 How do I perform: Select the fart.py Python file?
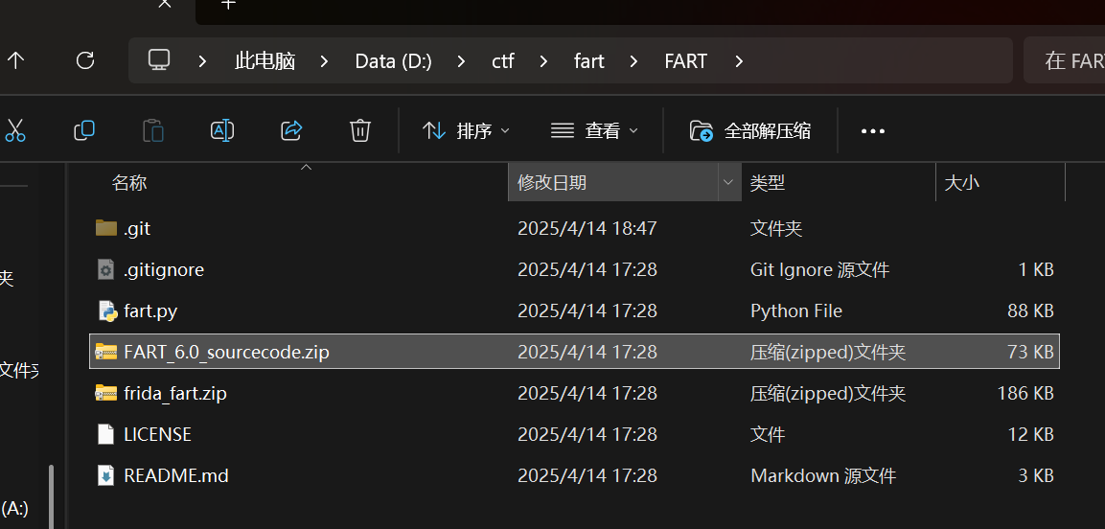click(150, 310)
